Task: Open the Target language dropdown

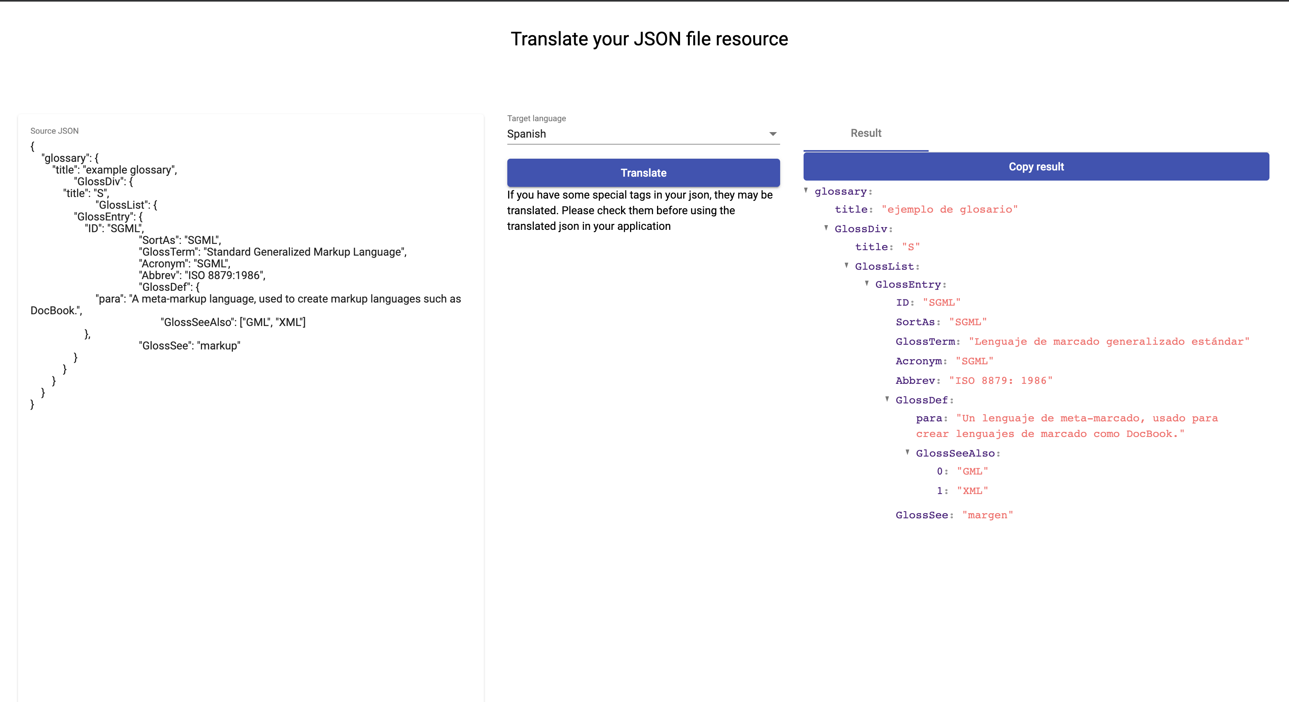Action: coord(642,134)
